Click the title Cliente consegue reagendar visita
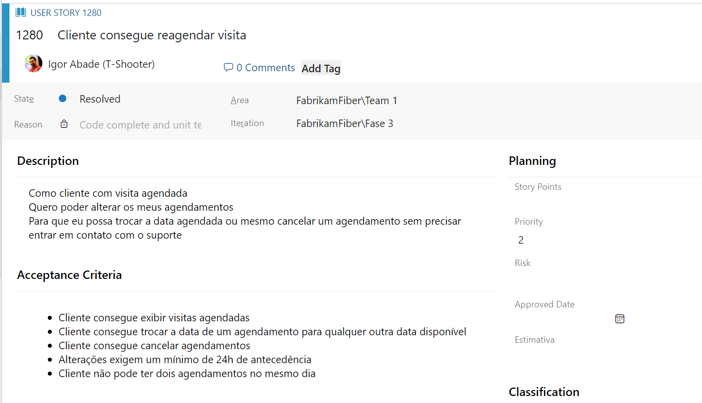The image size is (702, 403). point(151,35)
